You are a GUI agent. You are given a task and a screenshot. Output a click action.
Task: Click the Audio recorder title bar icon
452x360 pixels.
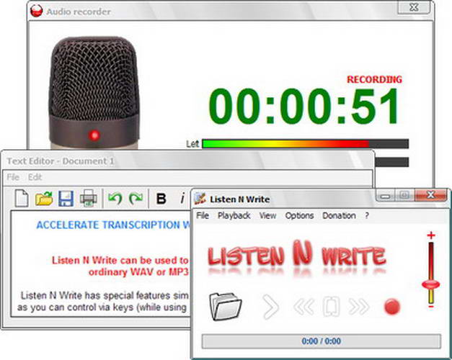coord(36,12)
